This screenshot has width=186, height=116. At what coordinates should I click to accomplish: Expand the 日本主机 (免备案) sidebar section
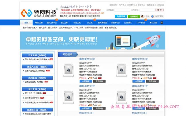click(37, 56)
